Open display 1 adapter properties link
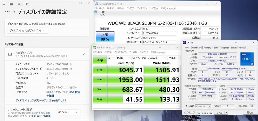Image resolution: width=258 pixels, height=121 pixels. pos(41,100)
